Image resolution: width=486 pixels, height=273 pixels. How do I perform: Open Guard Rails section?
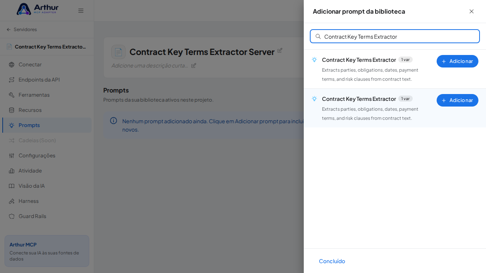(x=47, y=216)
